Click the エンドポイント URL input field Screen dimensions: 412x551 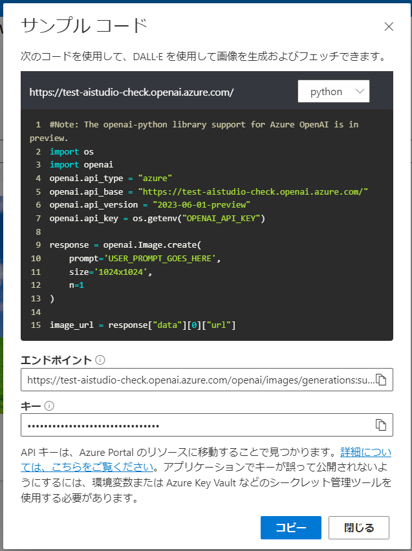pyautogui.click(x=207, y=380)
